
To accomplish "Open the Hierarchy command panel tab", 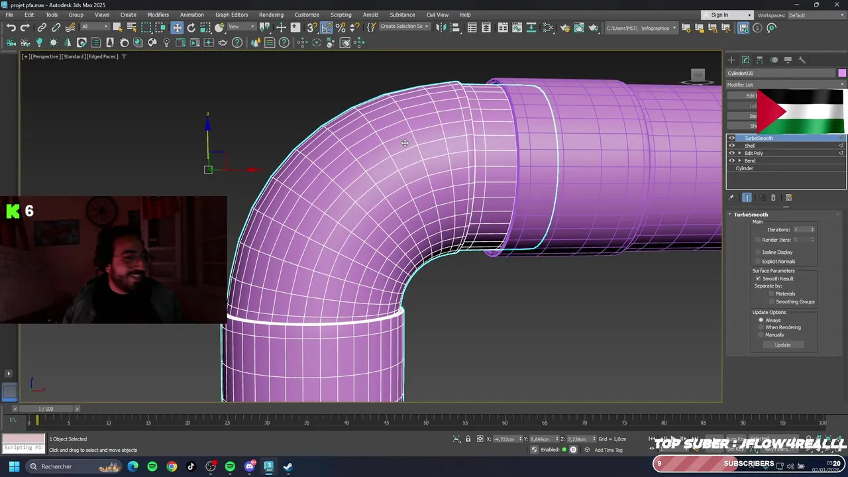I will click(x=760, y=60).
